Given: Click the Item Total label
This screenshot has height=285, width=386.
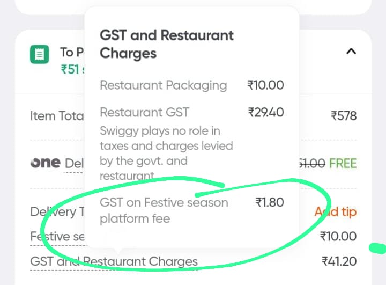Looking at the screenshot, I should point(57,116).
